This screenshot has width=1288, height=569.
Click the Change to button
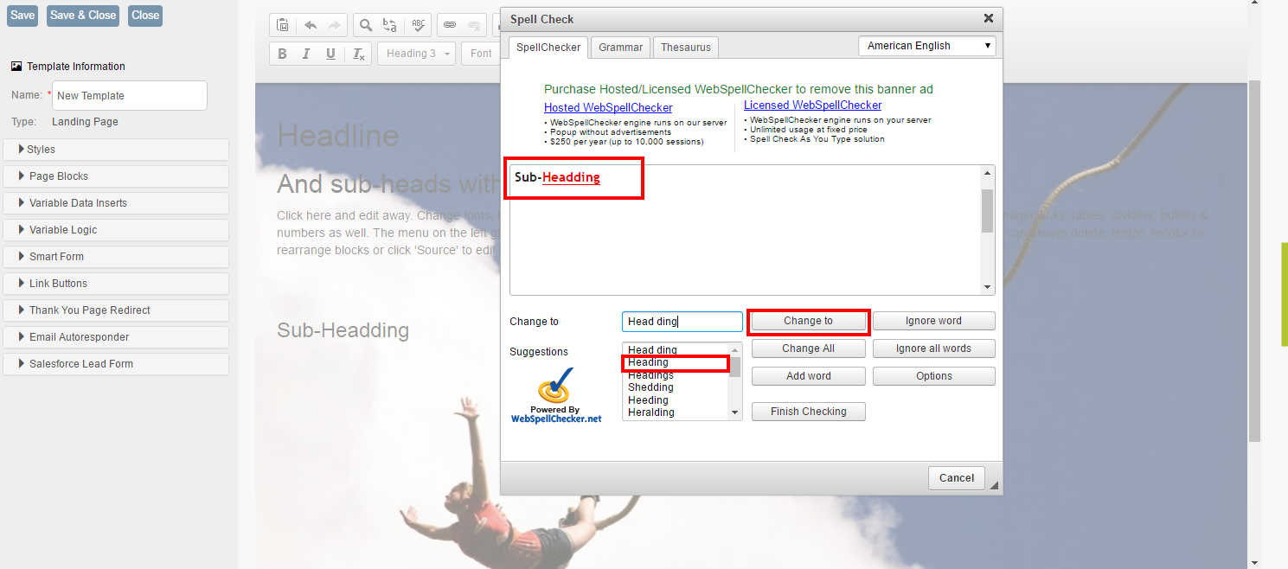[808, 321]
